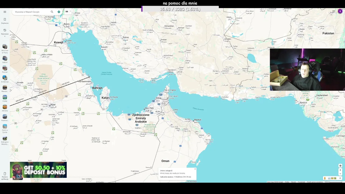
Task: Open the Wrocław & Psary recent item
Action: (5, 48)
